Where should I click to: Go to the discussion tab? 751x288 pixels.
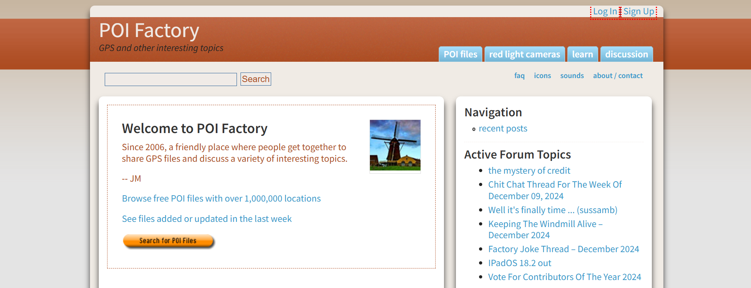[x=626, y=54]
